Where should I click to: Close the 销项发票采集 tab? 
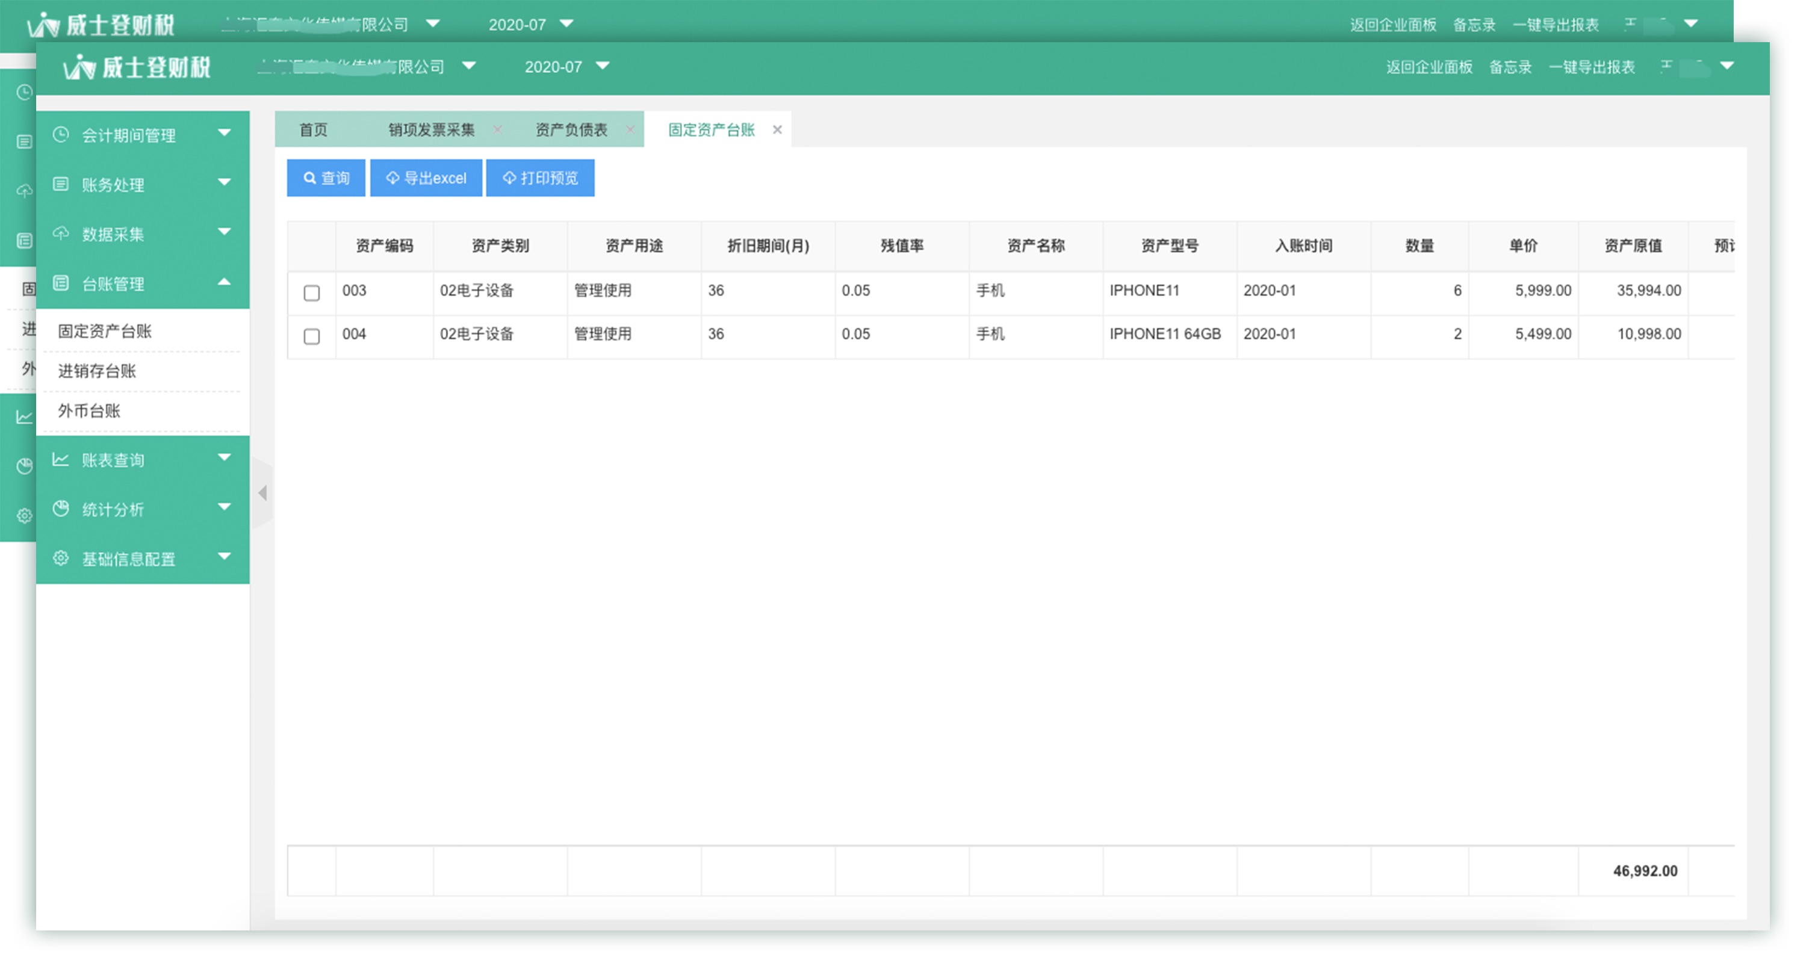[x=497, y=129]
